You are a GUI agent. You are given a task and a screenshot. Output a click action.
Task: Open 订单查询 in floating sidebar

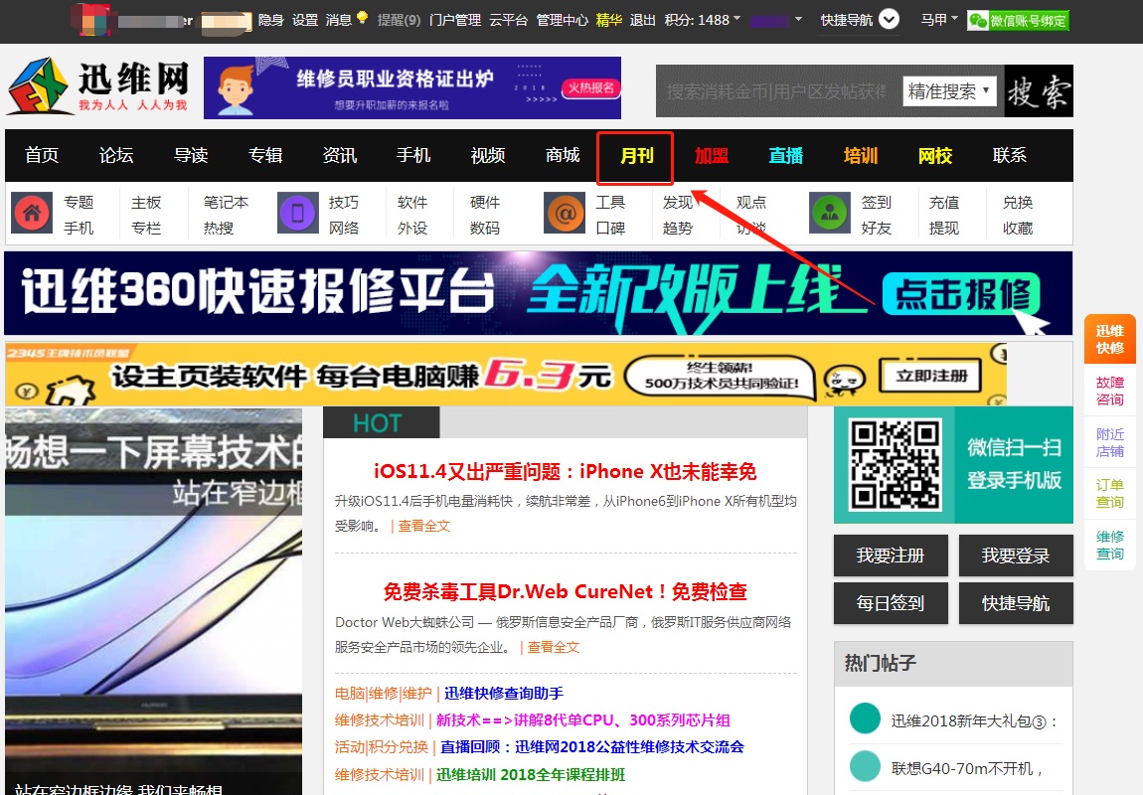coord(1109,494)
